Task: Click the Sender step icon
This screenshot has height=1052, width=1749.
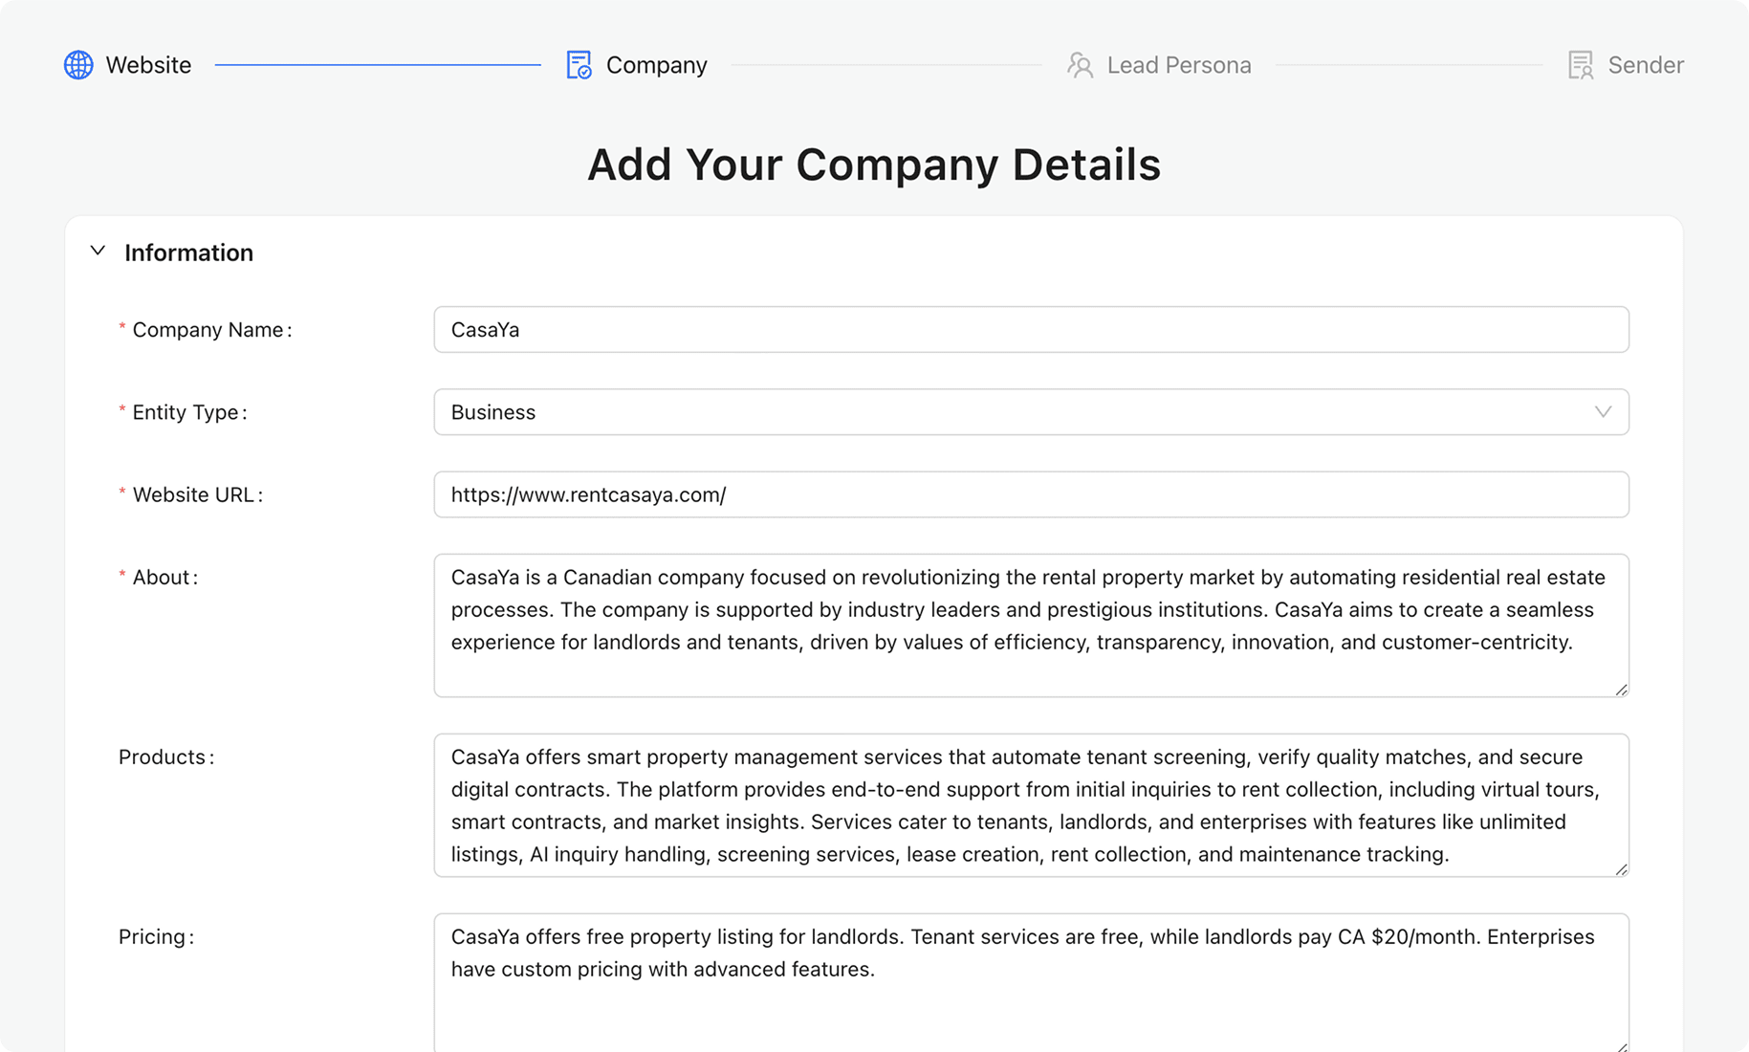Action: point(1581,65)
